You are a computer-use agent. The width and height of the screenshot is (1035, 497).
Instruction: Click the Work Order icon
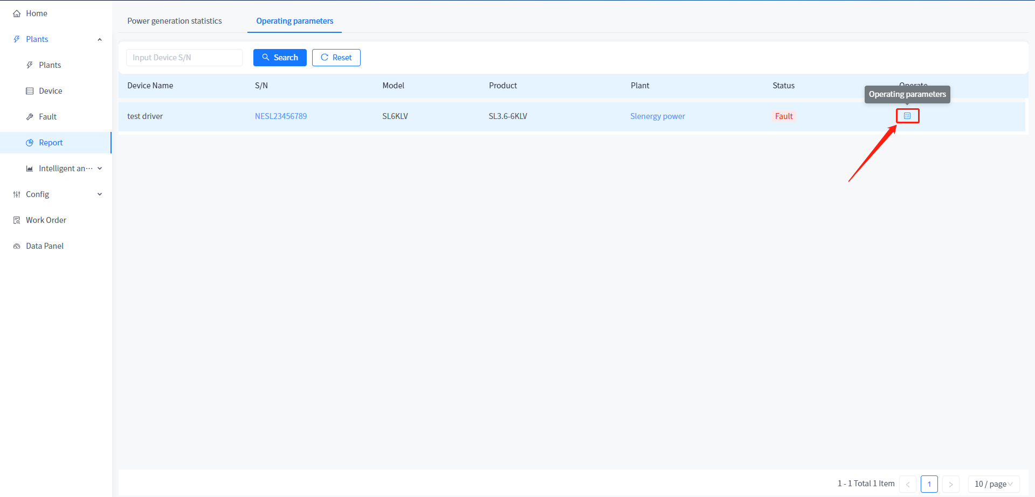point(17,220)
